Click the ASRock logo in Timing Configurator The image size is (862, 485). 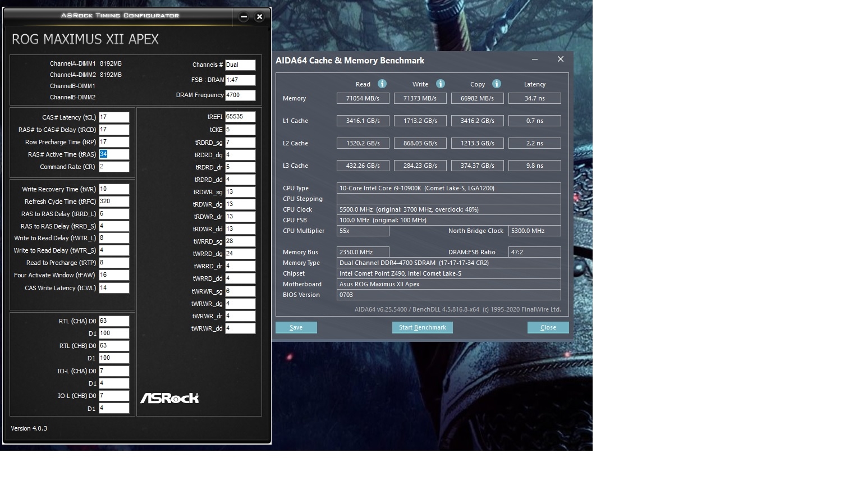[x=169, y=398]
